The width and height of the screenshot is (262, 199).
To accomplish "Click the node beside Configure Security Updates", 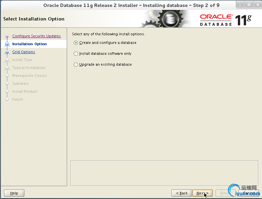I will 7,36.
